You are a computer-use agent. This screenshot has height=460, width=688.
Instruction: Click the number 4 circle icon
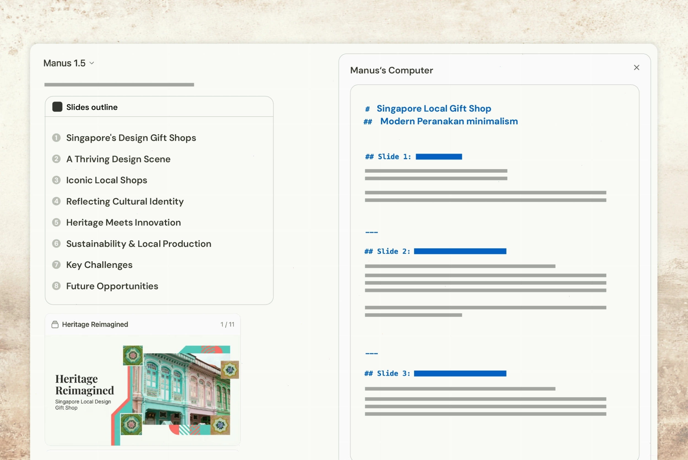point(56,201)
